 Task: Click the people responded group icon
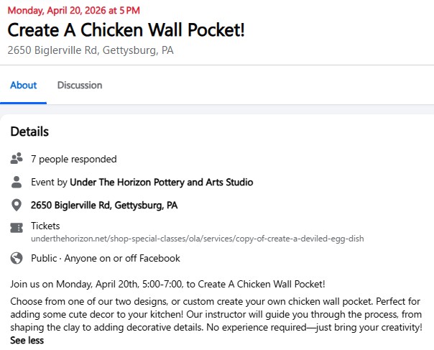(x=17, y=159)
